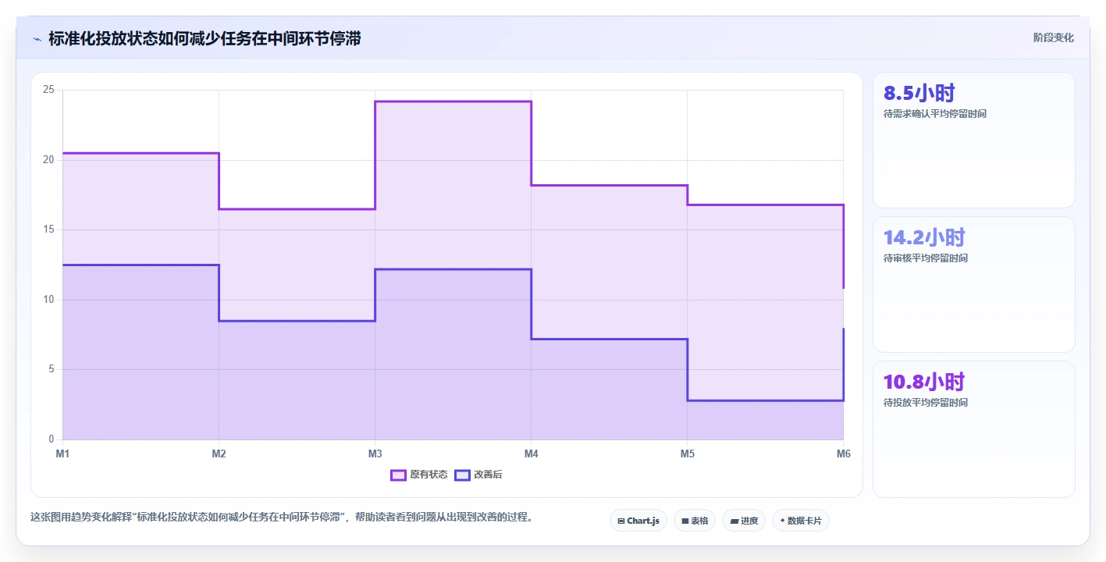Click the 表格 tag
The width and height of the screenshot is (1106, 562).
click(694, 521)
